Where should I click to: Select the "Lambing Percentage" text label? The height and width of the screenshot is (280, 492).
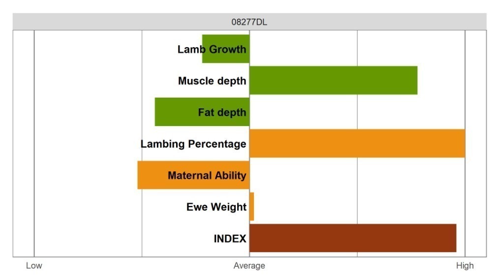[x=193, y=144]
